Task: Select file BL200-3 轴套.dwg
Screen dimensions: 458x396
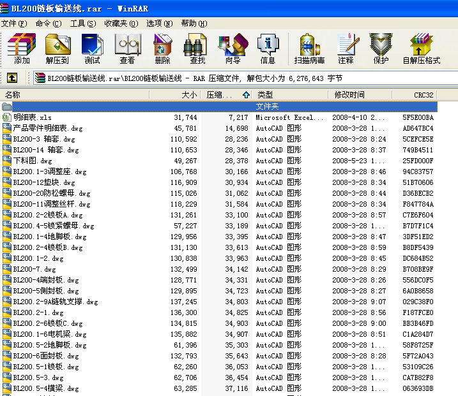Action: coord(44,139)
